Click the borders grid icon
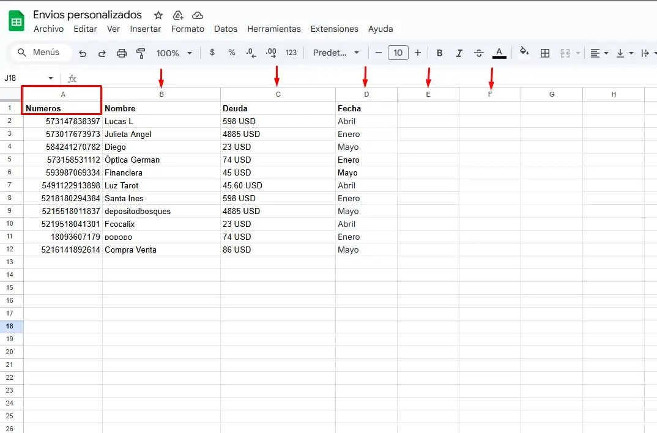The image size is (657, 433). point(545,53)
